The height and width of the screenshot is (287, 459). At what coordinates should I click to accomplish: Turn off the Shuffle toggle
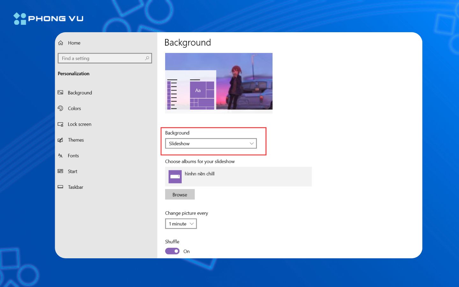click(x=172, y=251)
